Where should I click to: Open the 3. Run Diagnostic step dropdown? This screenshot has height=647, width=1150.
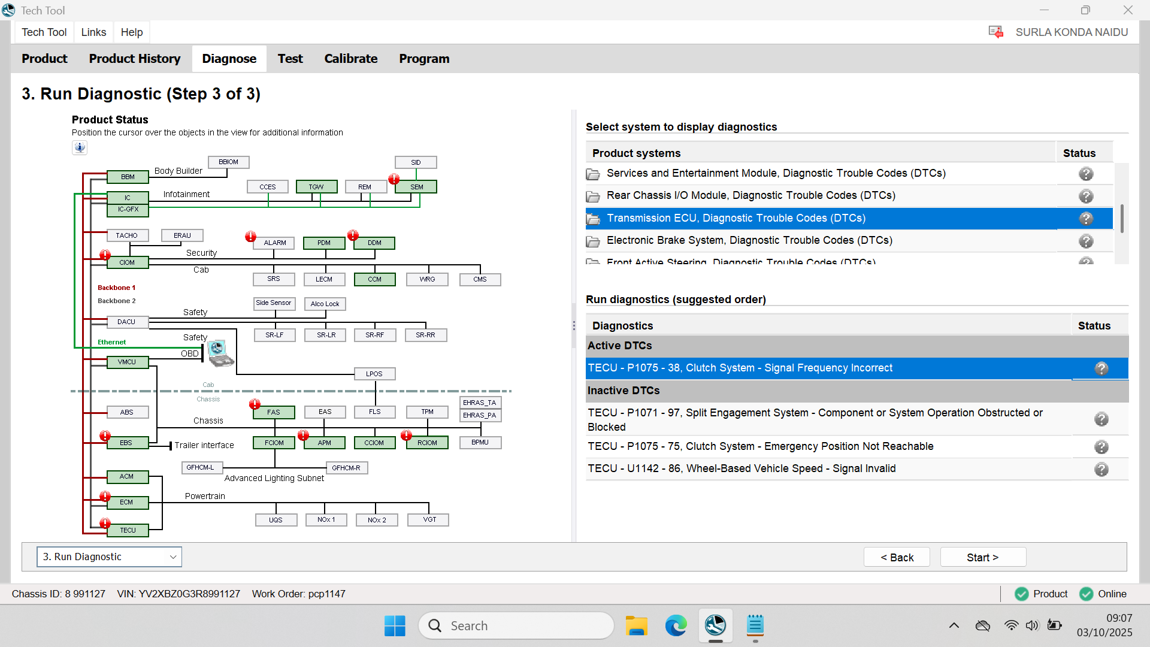(109, 557)
